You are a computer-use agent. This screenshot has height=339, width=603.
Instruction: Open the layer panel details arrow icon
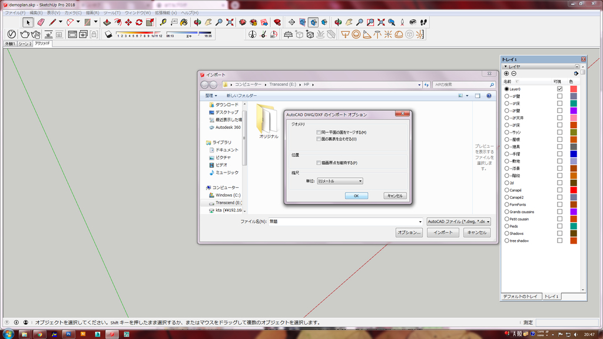576,74
